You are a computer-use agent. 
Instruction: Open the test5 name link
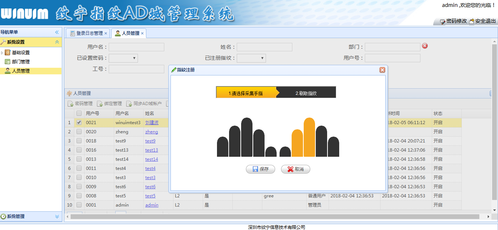click(x=150, y=196)
